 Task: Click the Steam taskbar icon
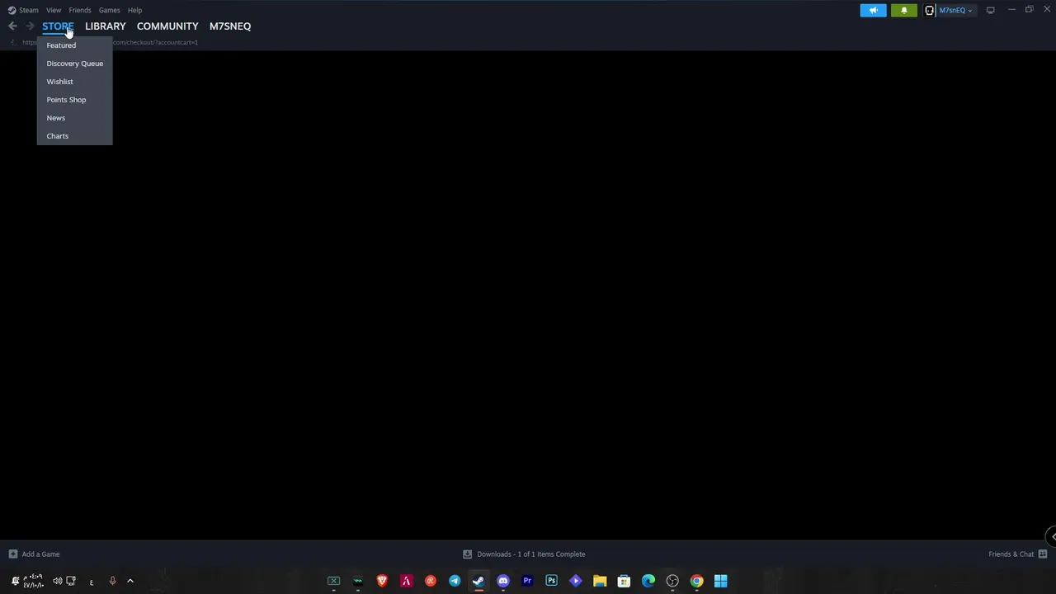pos(478,581)
